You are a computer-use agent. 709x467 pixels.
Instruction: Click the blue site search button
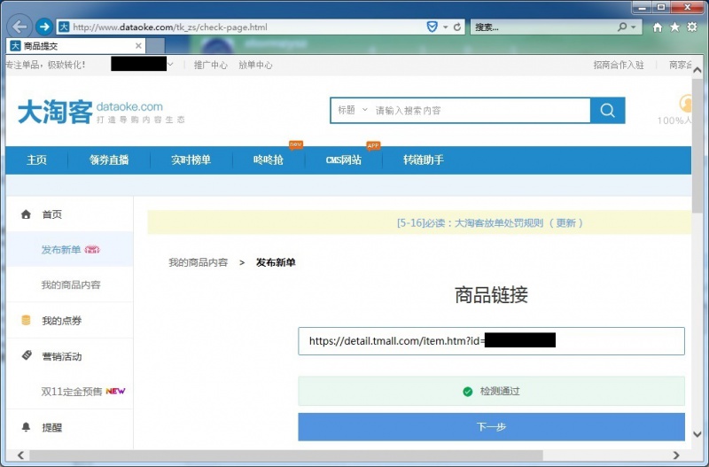pyautogui.click(x=608, y=110)
